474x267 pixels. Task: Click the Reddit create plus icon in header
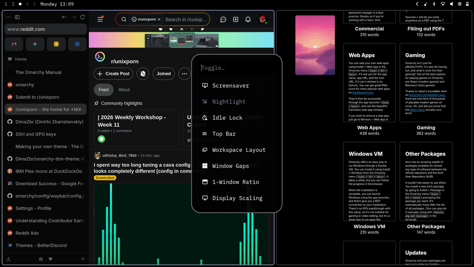236,19
